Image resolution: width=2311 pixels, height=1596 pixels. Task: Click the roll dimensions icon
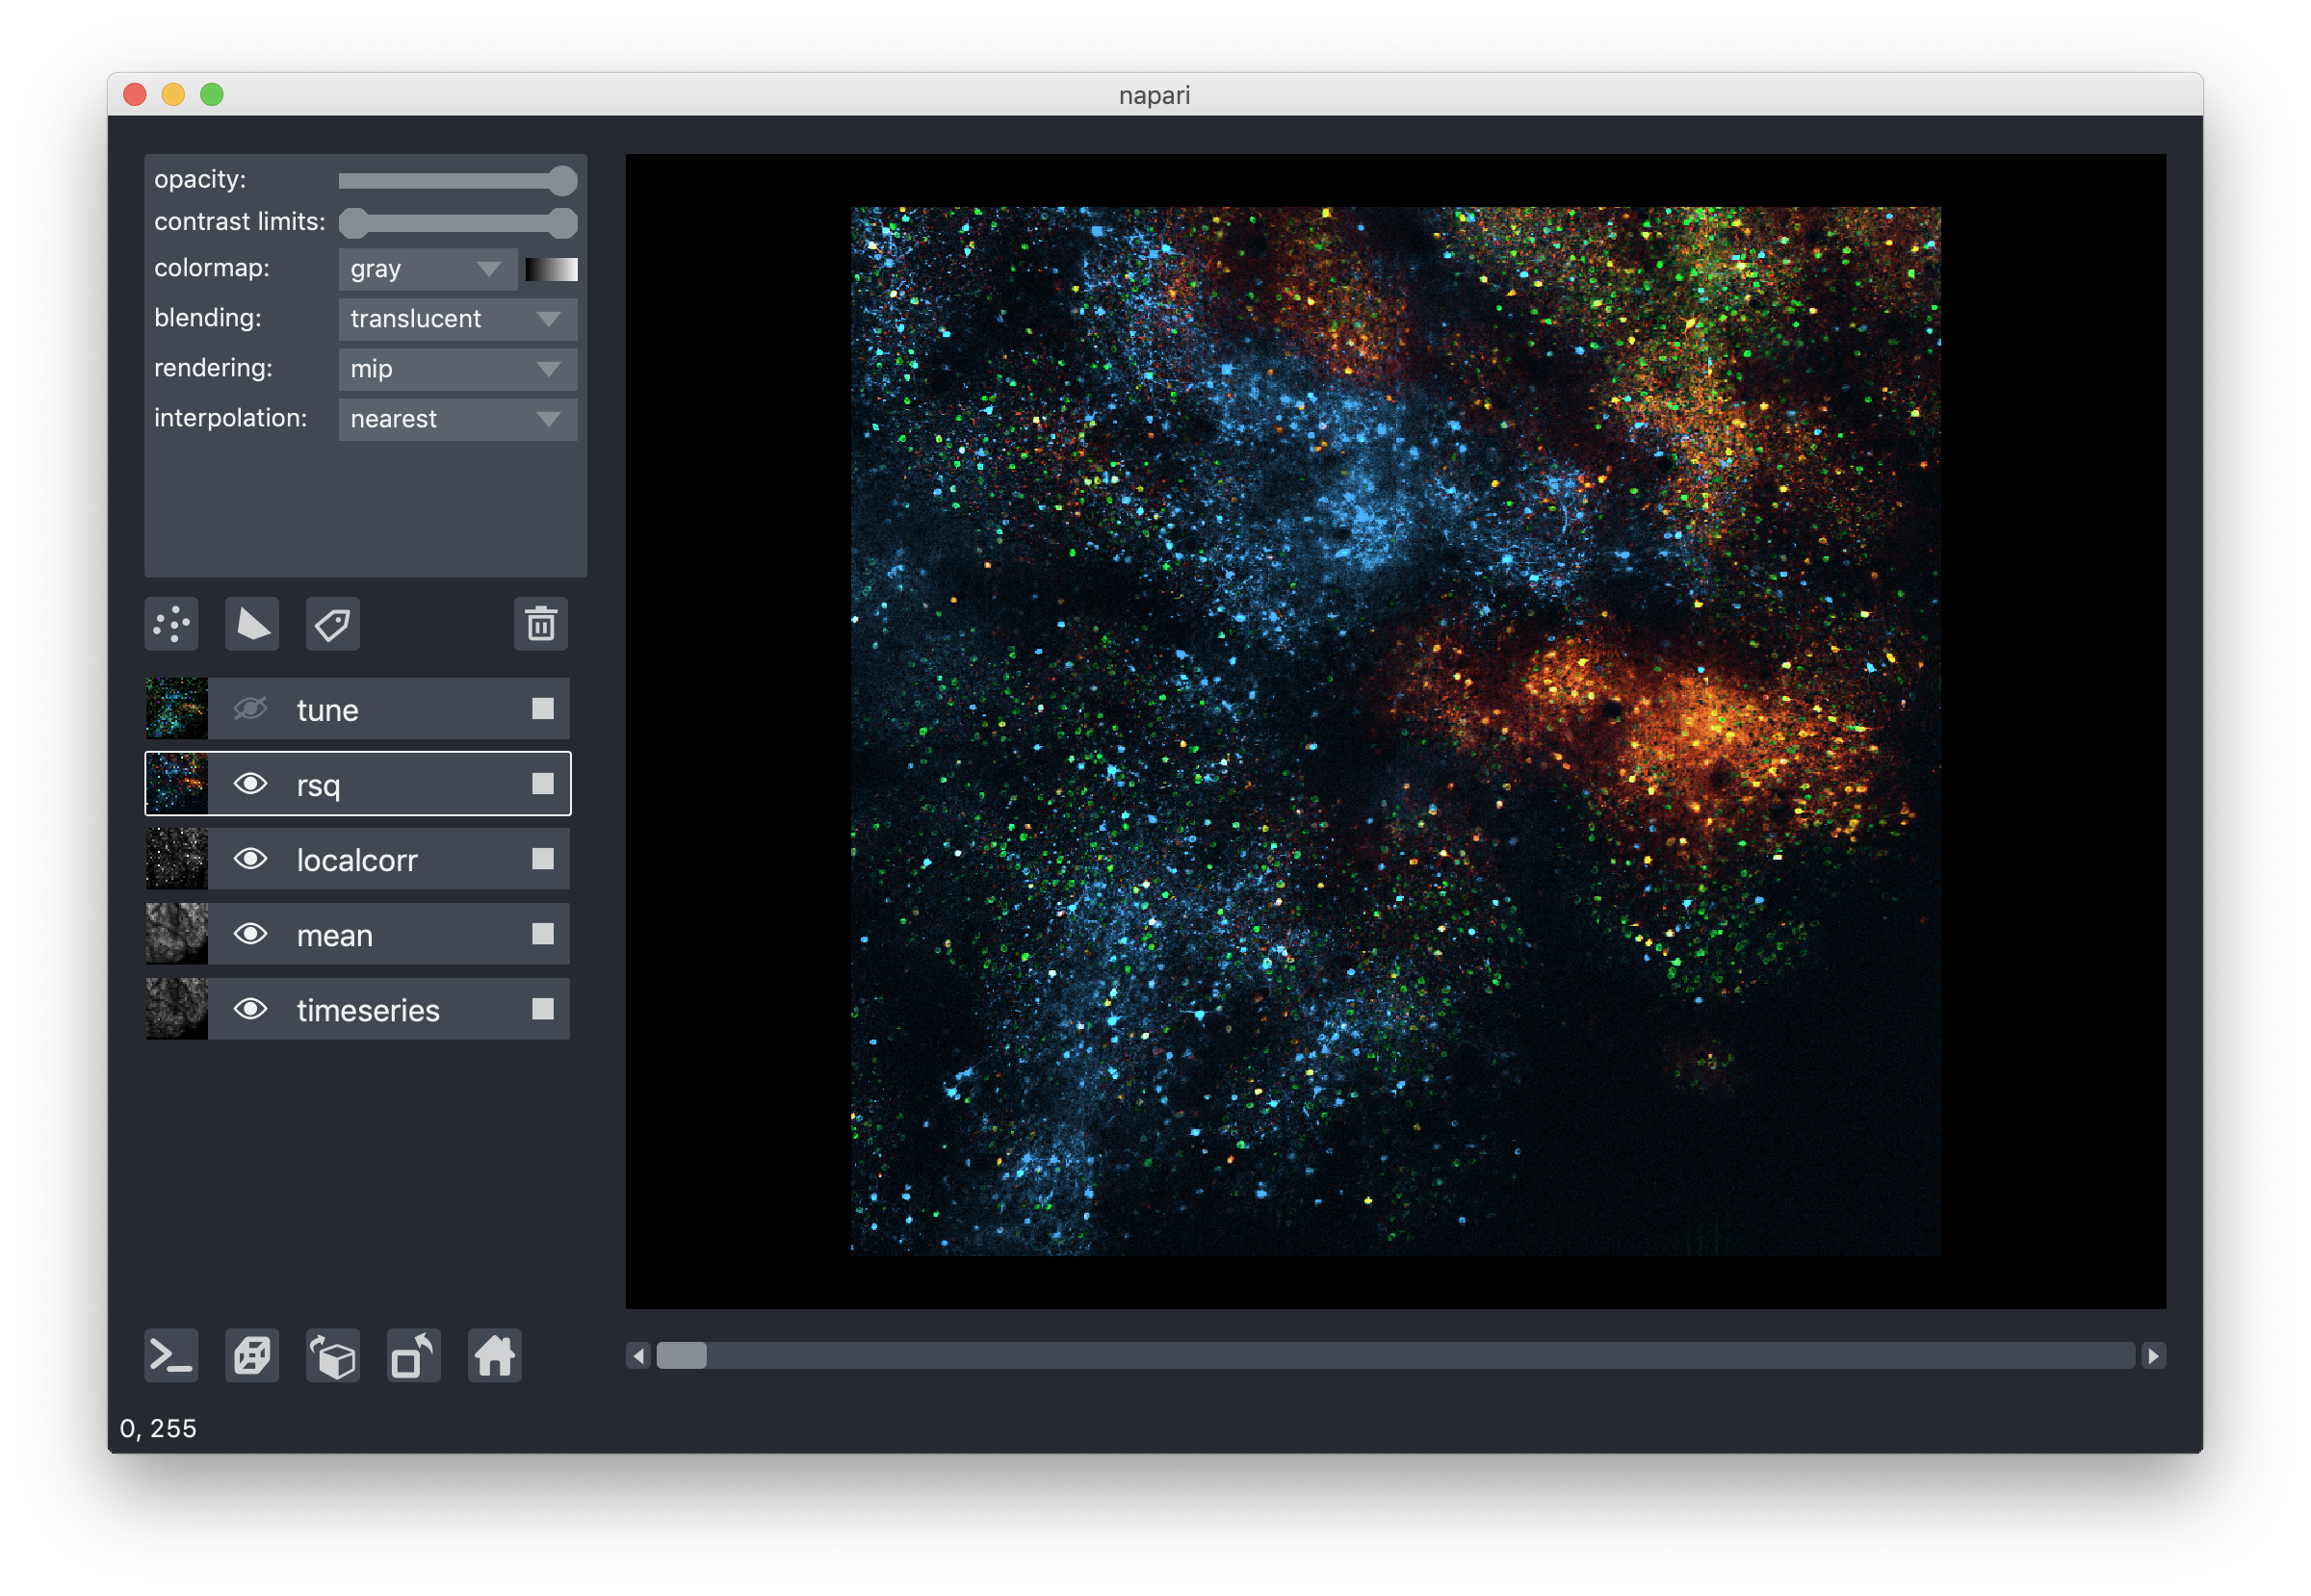coord(333,1356)
